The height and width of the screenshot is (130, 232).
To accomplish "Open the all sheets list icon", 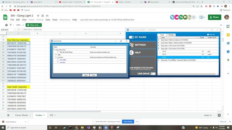I will [8, 115].
